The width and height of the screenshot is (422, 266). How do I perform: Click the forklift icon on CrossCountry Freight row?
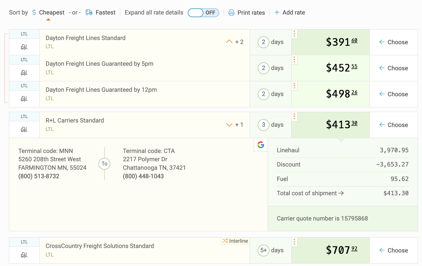pyautogui.click(x=24, y=254)
